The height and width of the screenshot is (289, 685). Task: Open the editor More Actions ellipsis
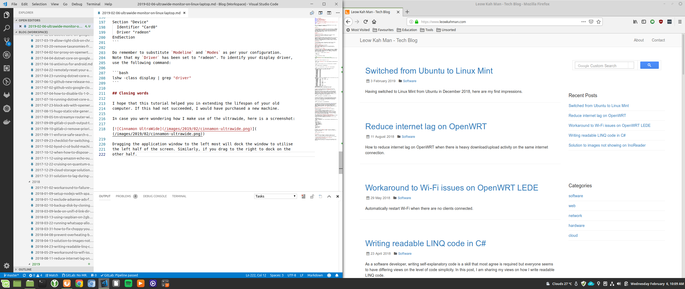tap(338, 13)
